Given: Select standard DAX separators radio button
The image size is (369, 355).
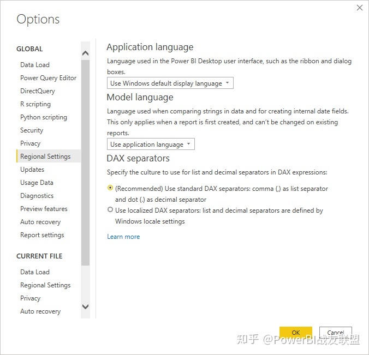Looking at the screenshot, I should click(x=110, y=188).
